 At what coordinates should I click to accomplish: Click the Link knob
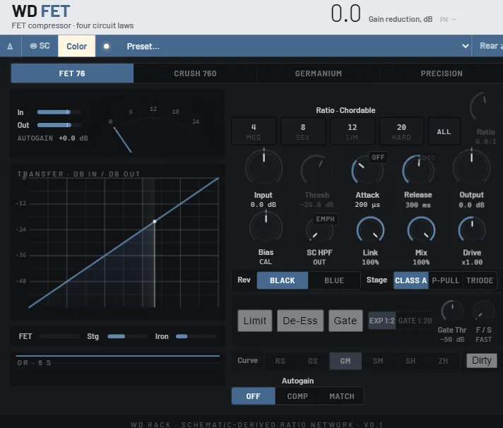[370, 230]
